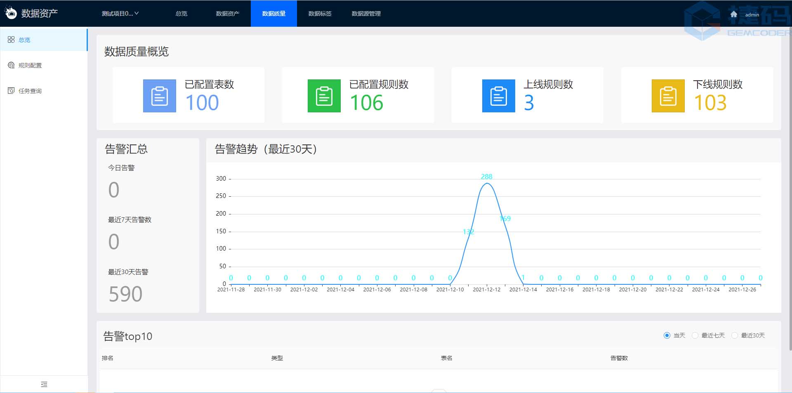Click the 132 data point on chart
This screenshot has height=393, width=792.
tap(469, 232)
